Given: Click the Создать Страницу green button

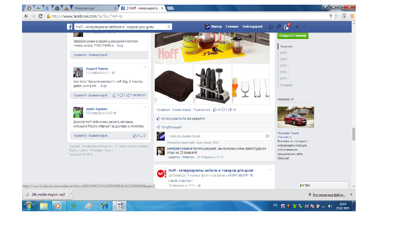Looking at the screenshot, I should [x=293, y=35].
